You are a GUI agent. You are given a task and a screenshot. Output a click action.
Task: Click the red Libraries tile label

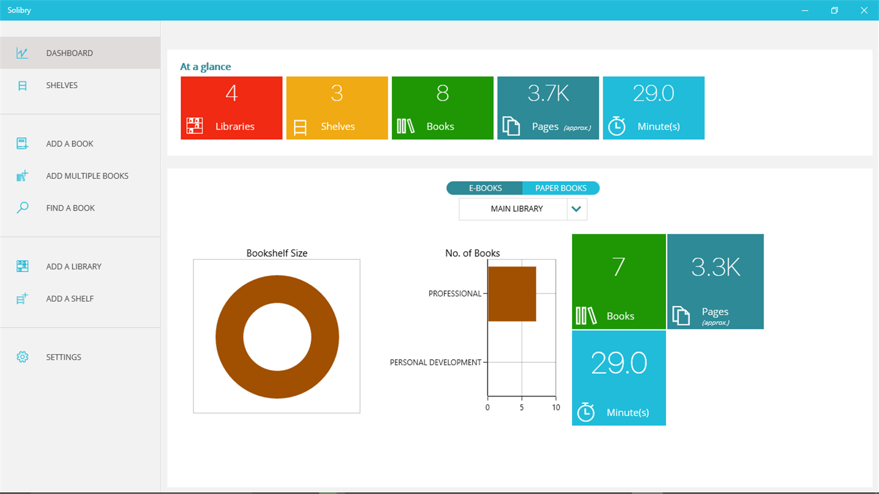[x=235, y=127]
